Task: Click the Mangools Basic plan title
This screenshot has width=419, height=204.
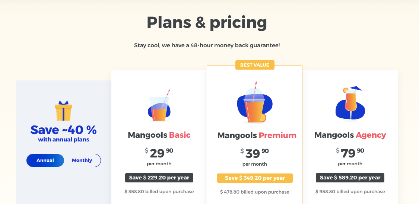Action: tap(159, 135)
